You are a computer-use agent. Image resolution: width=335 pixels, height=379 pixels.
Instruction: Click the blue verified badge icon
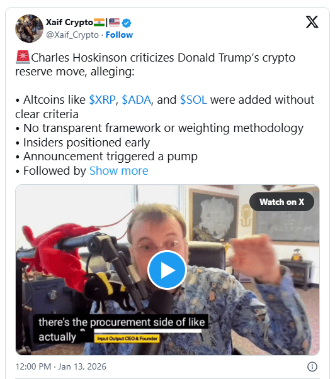coord(126,23)
